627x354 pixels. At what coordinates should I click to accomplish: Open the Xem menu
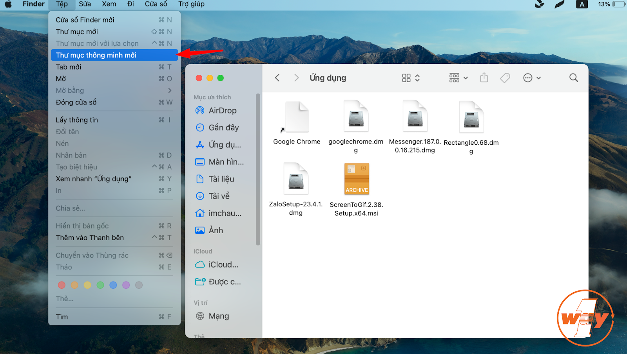[109, 4]
